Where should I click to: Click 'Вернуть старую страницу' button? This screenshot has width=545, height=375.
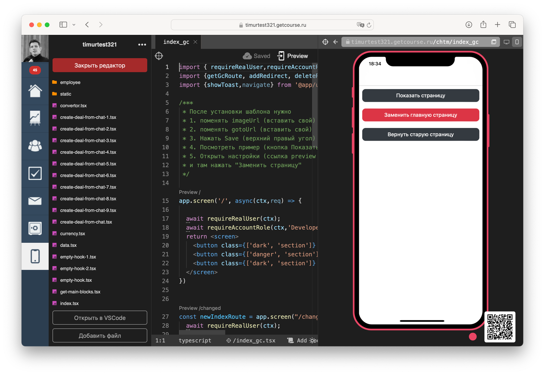(x=420, y=135)
